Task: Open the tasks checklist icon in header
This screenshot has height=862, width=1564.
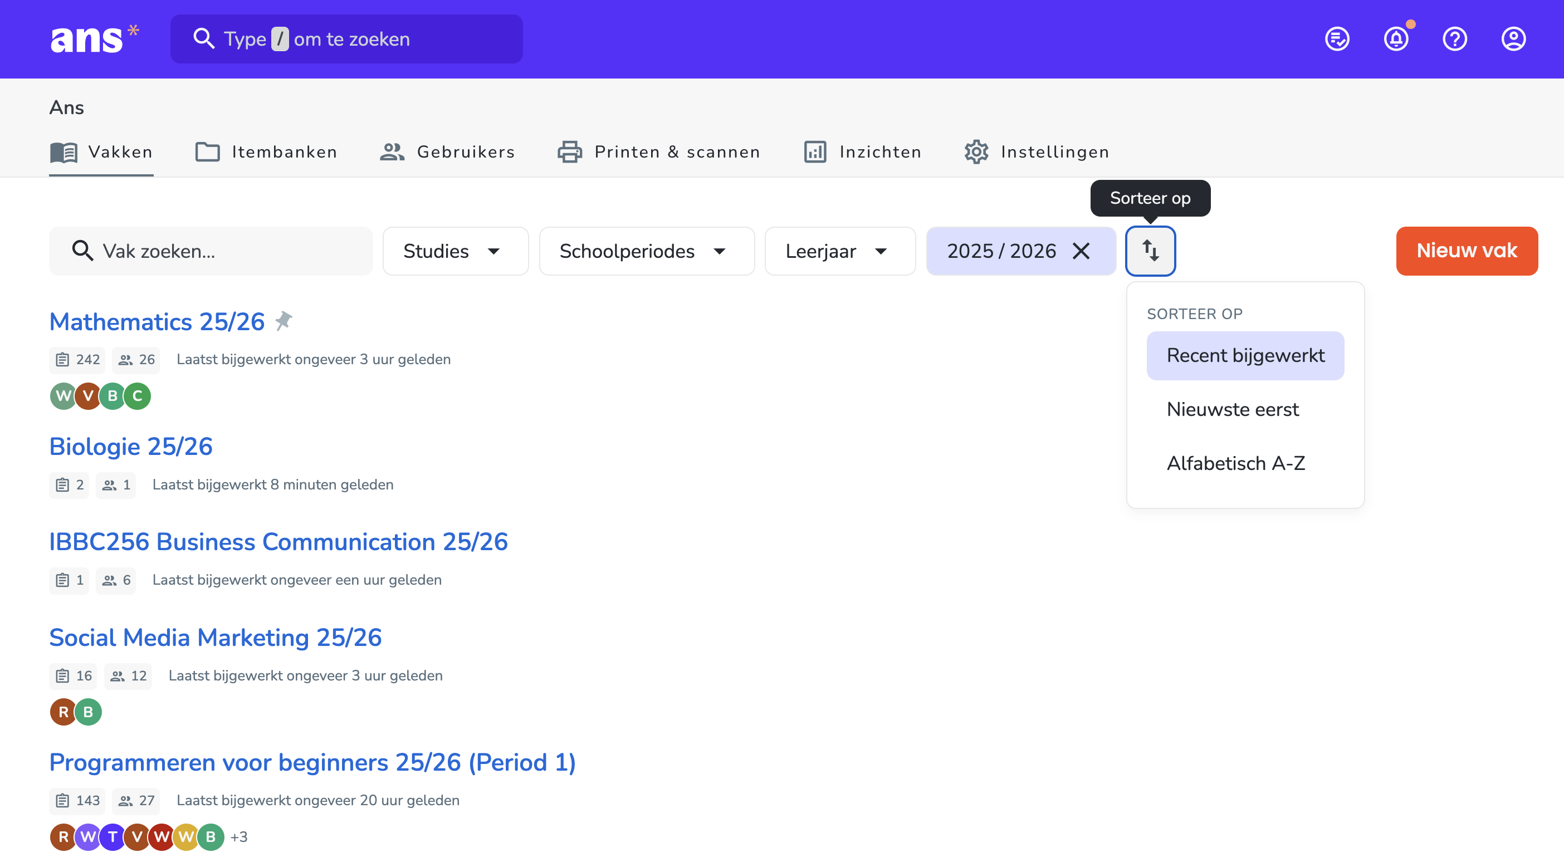Action: click(x=1337, y=39)
